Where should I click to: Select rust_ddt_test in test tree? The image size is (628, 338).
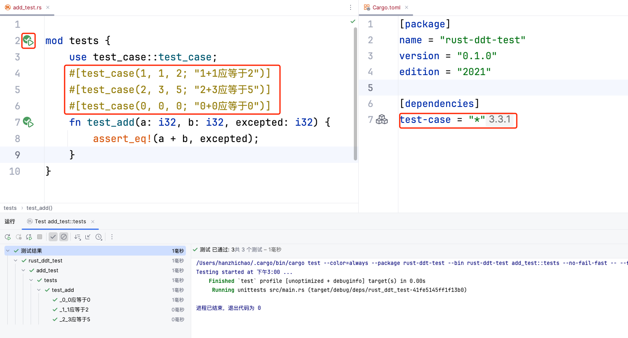point(45,260)
